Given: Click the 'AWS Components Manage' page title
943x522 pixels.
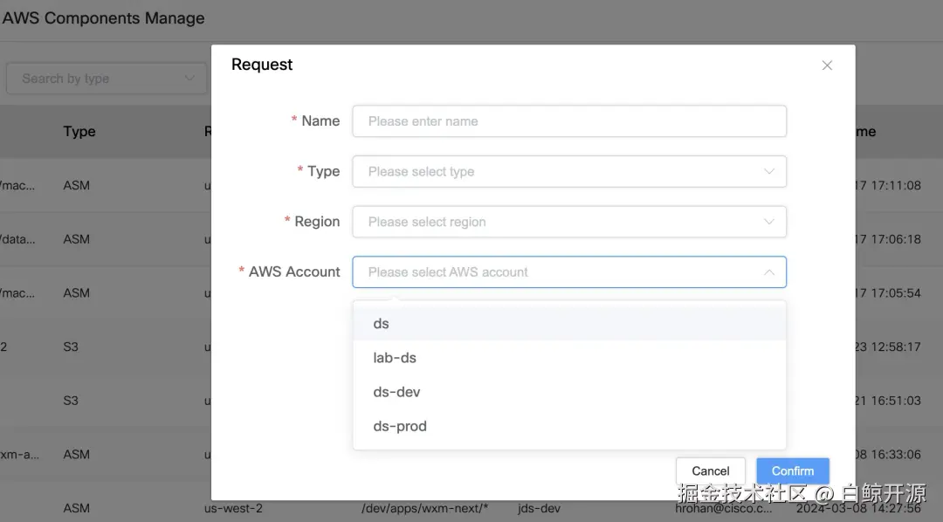Looking at the screenshot, I should click(103, 18).
